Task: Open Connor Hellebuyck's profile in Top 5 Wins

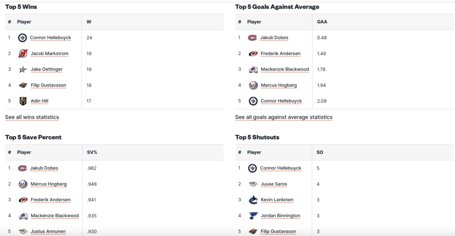Action: [50, 38]
